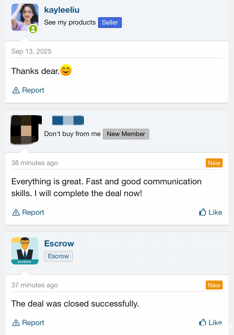Open the "See my products" link

[70, 23]
